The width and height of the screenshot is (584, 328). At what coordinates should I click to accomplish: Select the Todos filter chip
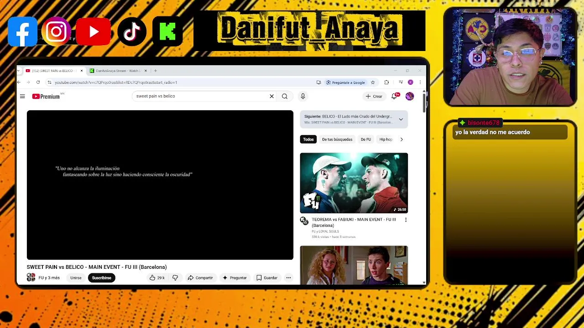click(x=308, y=139)
